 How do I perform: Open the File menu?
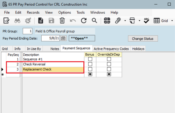(x=7, y=12)
